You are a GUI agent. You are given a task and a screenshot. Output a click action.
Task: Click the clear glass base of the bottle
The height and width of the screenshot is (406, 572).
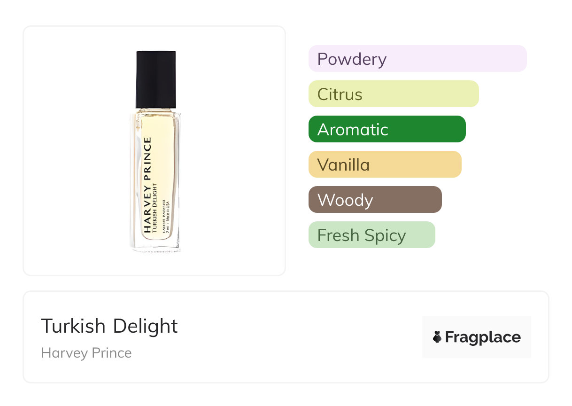[155, 245]
